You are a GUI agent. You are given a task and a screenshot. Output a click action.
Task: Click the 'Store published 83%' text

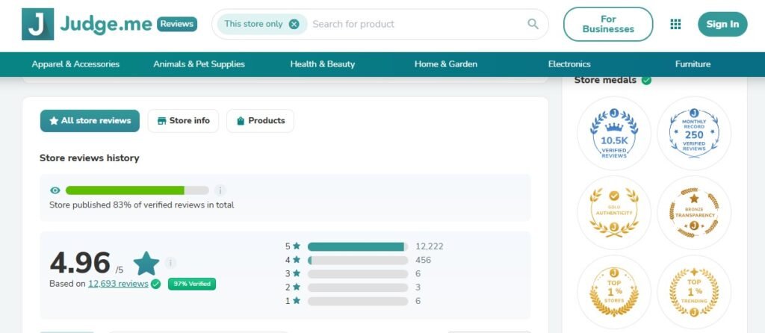[141, 205]
